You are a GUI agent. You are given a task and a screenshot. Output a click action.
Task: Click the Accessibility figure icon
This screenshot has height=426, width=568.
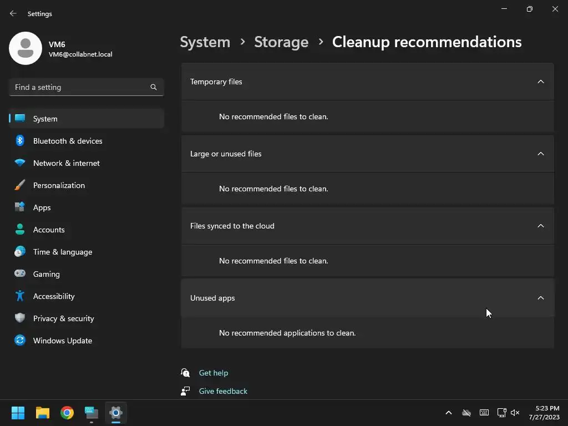[20, 296]
